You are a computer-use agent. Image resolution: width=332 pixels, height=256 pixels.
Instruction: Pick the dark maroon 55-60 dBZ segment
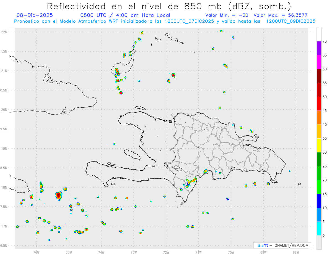(319, 76)
